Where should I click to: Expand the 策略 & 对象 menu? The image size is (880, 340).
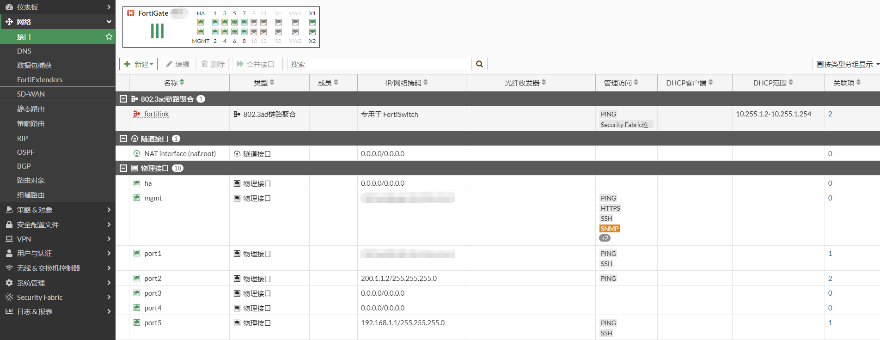[x=57, y=210]
